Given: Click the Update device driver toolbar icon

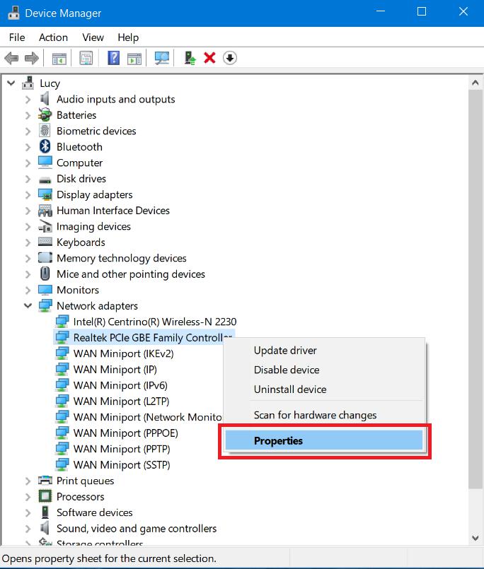Looking at the screenshot, I should coord(190,58).
